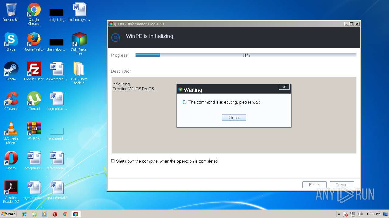389x218 pixels.
Task: Select the acceptmini... Word document
Action: (34, 160)
